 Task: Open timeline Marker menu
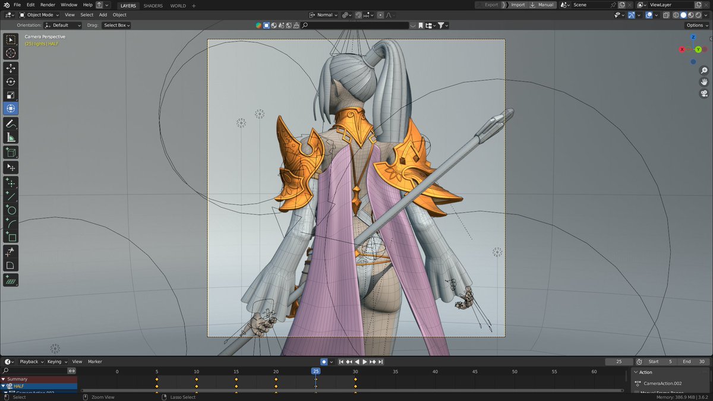coord(95,361)
